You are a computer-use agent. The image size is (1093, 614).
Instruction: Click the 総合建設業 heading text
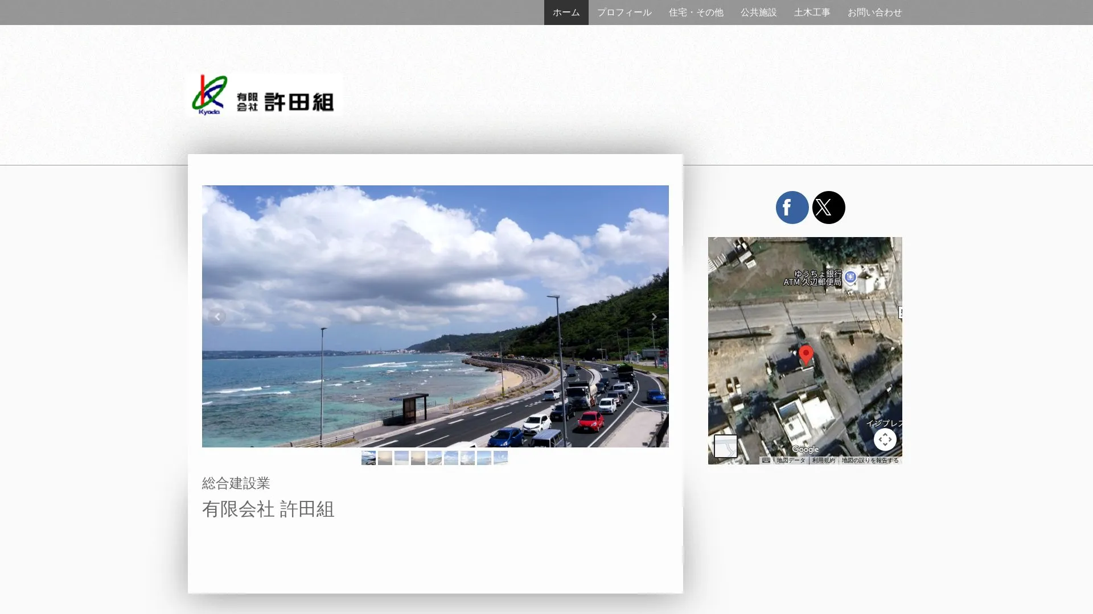(x=236, y=483)
